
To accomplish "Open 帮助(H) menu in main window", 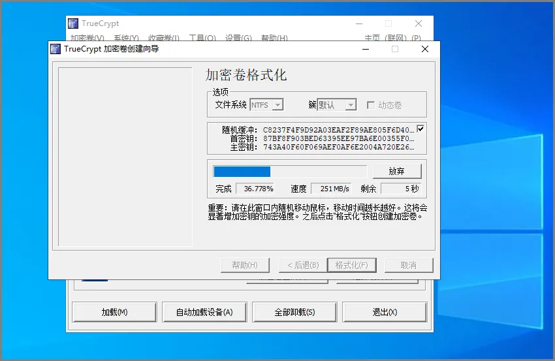I will coord(274,38).
